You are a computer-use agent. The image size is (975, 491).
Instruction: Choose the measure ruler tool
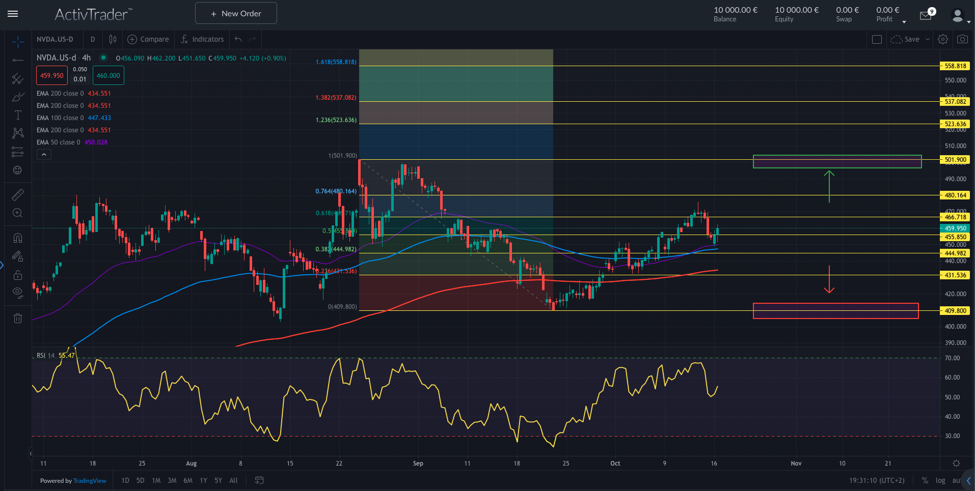pyautogui.click(x=18, y=195)
